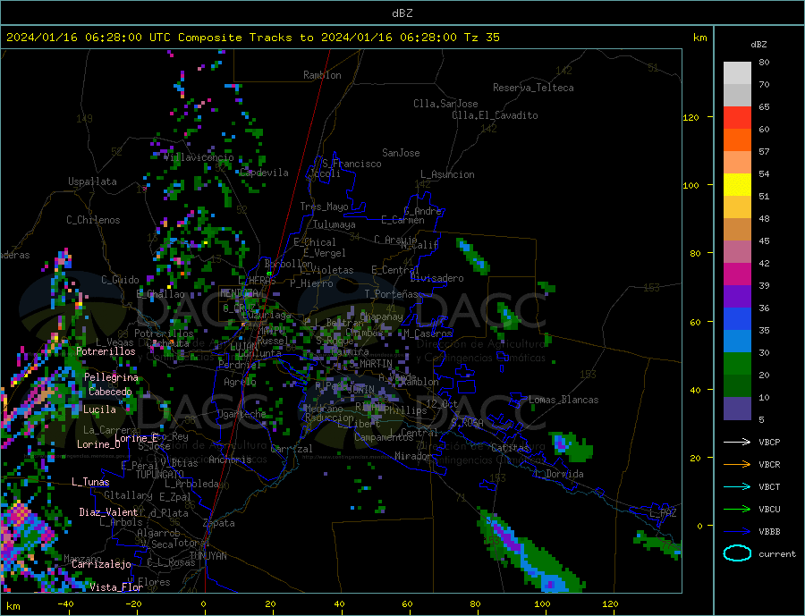
Task: Click the 'VBBB' legend label
Action: 769,531
